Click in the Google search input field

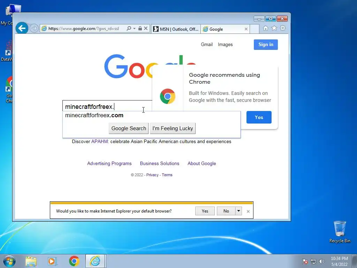point(107,106)
